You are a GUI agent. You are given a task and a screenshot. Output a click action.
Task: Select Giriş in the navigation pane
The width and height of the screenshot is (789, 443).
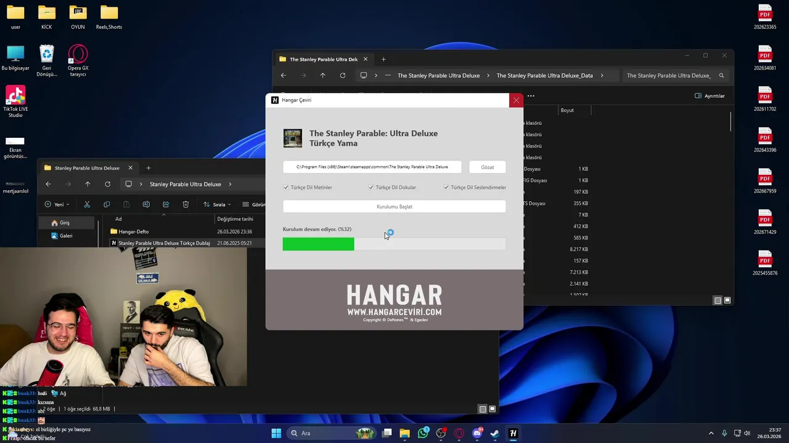pyautogui.click(x=67, y=223)
